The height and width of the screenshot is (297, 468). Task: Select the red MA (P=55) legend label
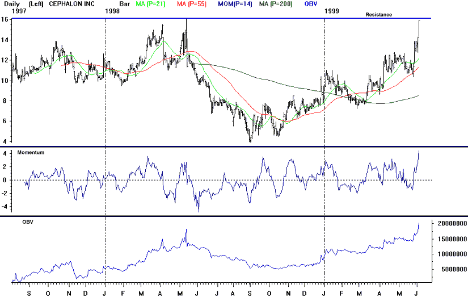point(191,4)
